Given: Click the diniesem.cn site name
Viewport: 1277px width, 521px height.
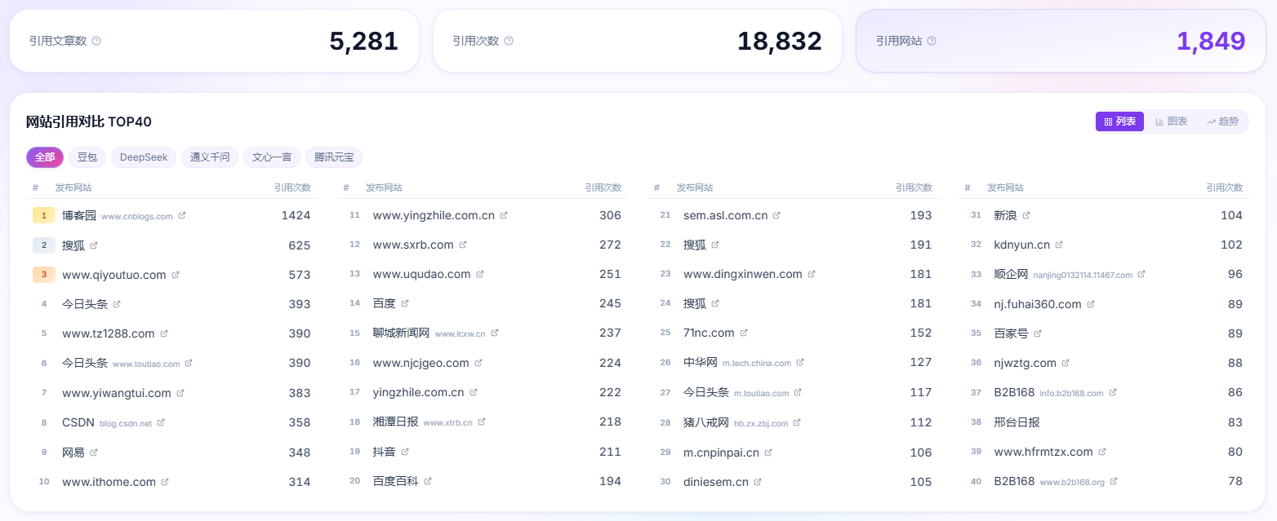Looking at the screenshot, I should point(716,482).
